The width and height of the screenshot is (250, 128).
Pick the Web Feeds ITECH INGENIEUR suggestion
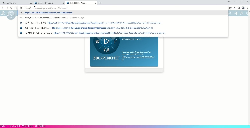[x=123, y=28]
